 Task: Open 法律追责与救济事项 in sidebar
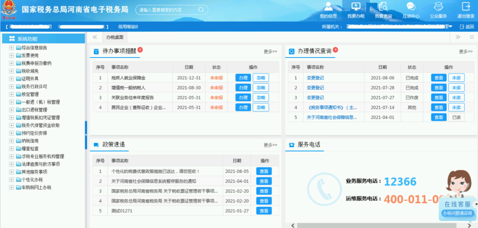(x=41, y=164)
